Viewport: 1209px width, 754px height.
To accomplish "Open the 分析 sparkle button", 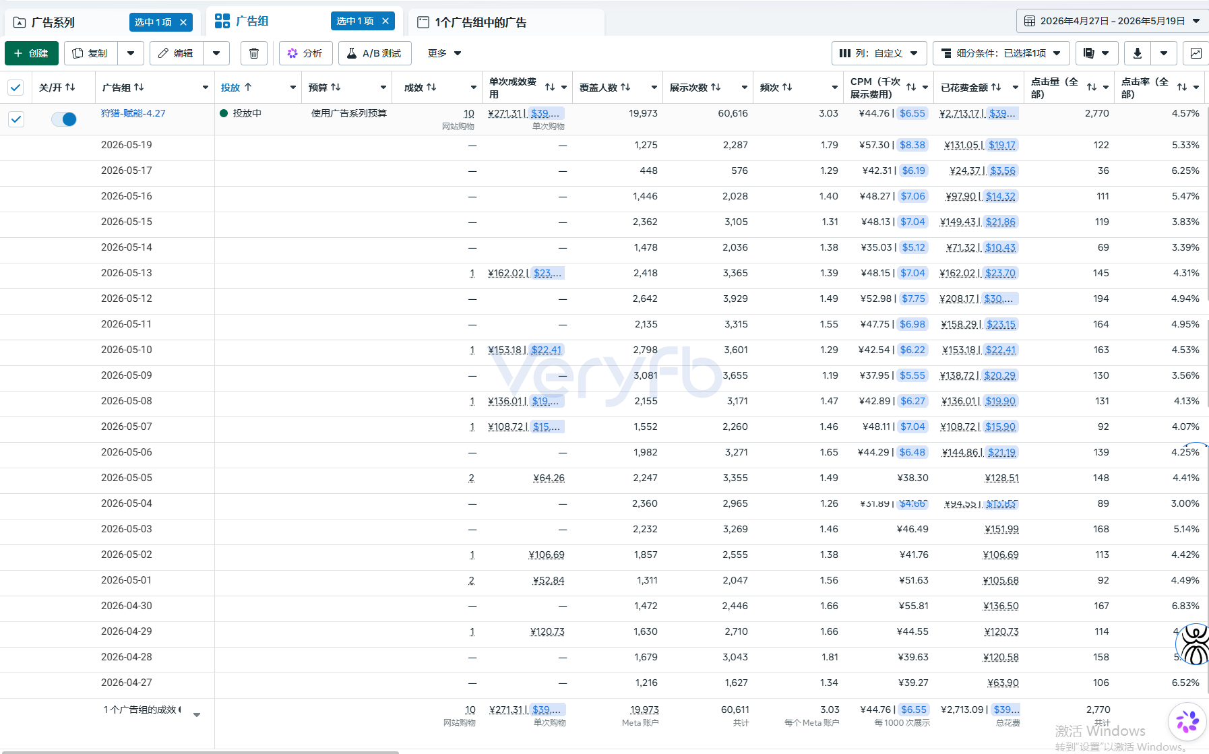I will pos(305,53).
